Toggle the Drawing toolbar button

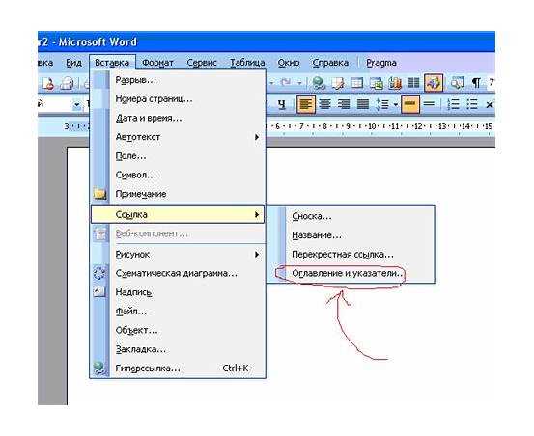[x=434, y=83]
